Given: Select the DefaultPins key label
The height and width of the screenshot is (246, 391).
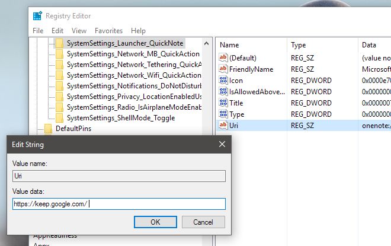Looking at the screenshot, I should tap(73, 129).
